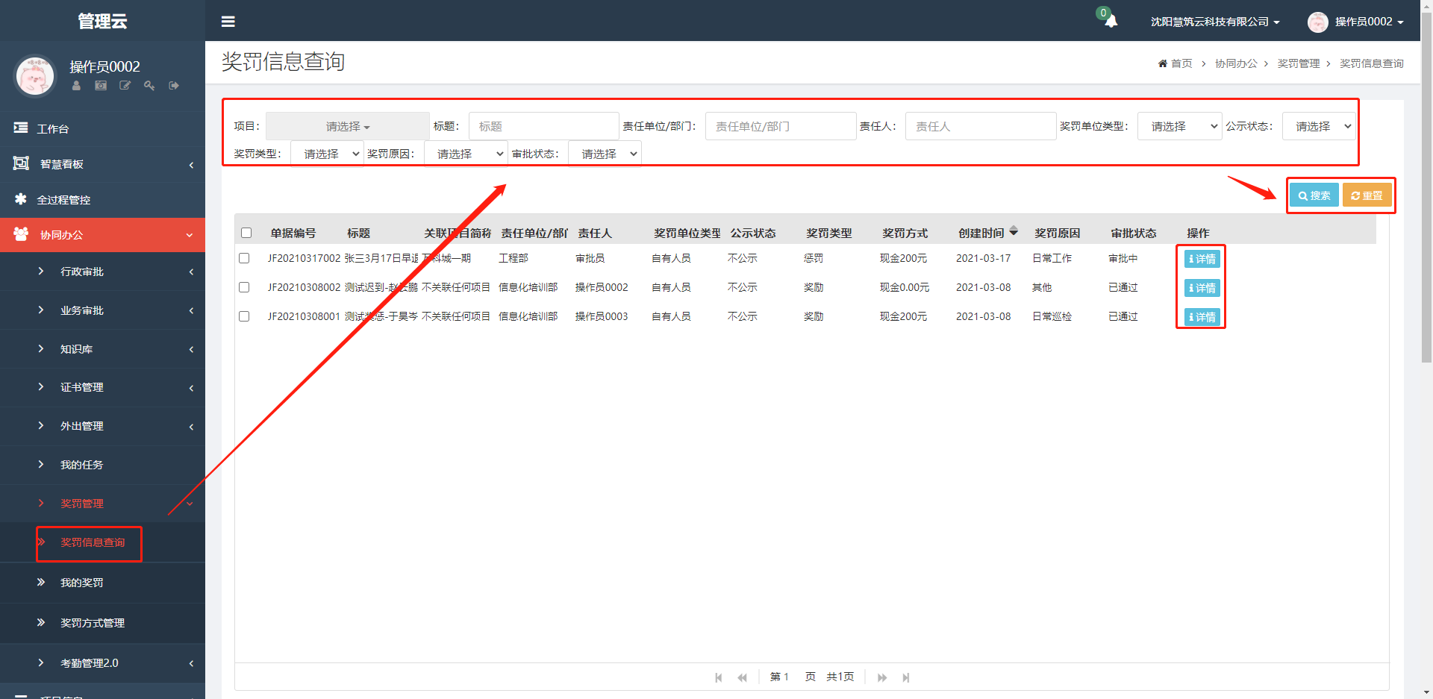Viewport: 1433px width, 699px height.
Task: Go to previous page pagination icon
Action: (x=742, y=677)
